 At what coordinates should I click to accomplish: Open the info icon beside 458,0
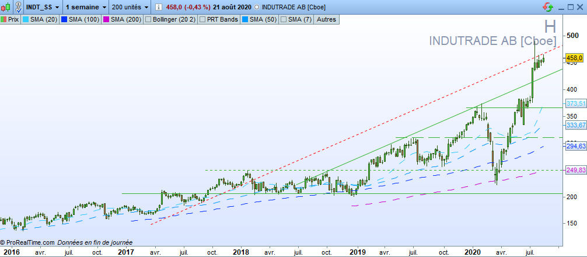pyautogui.click(x=159, y=7)
